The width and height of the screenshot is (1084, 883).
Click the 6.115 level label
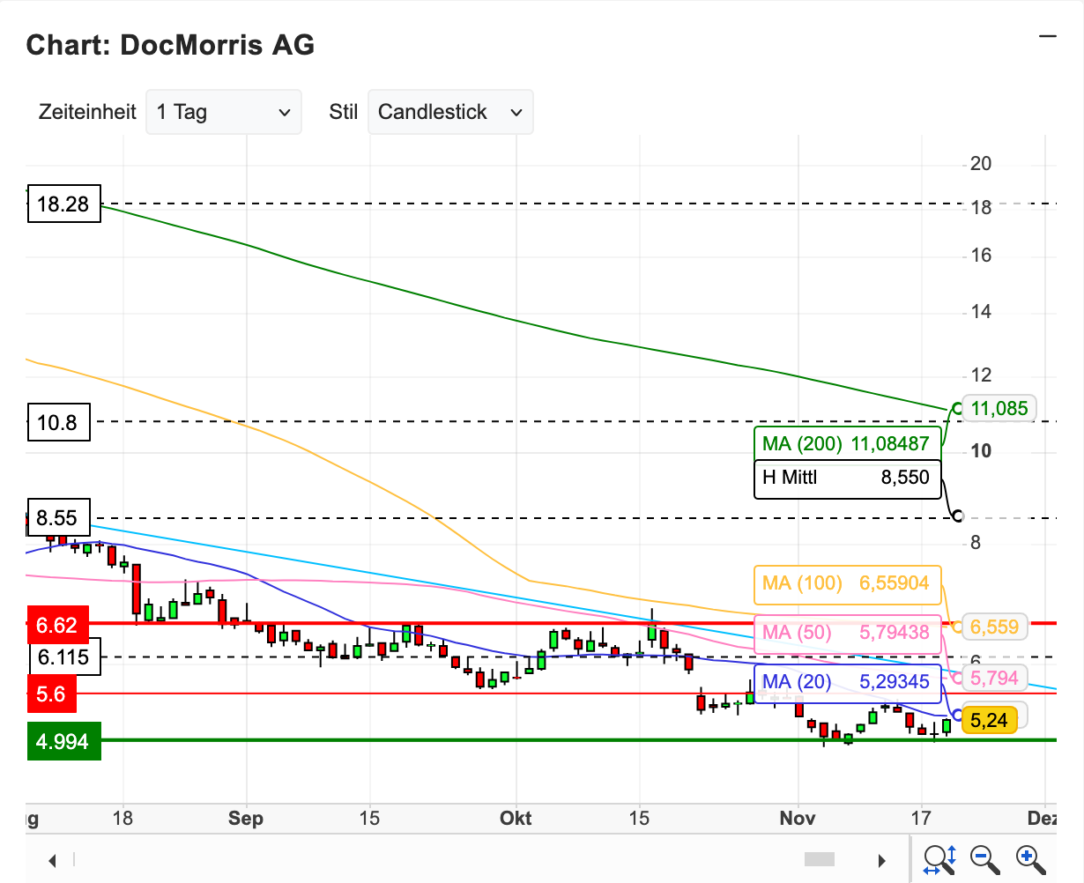pyautogui.click(x=63, y=657)
